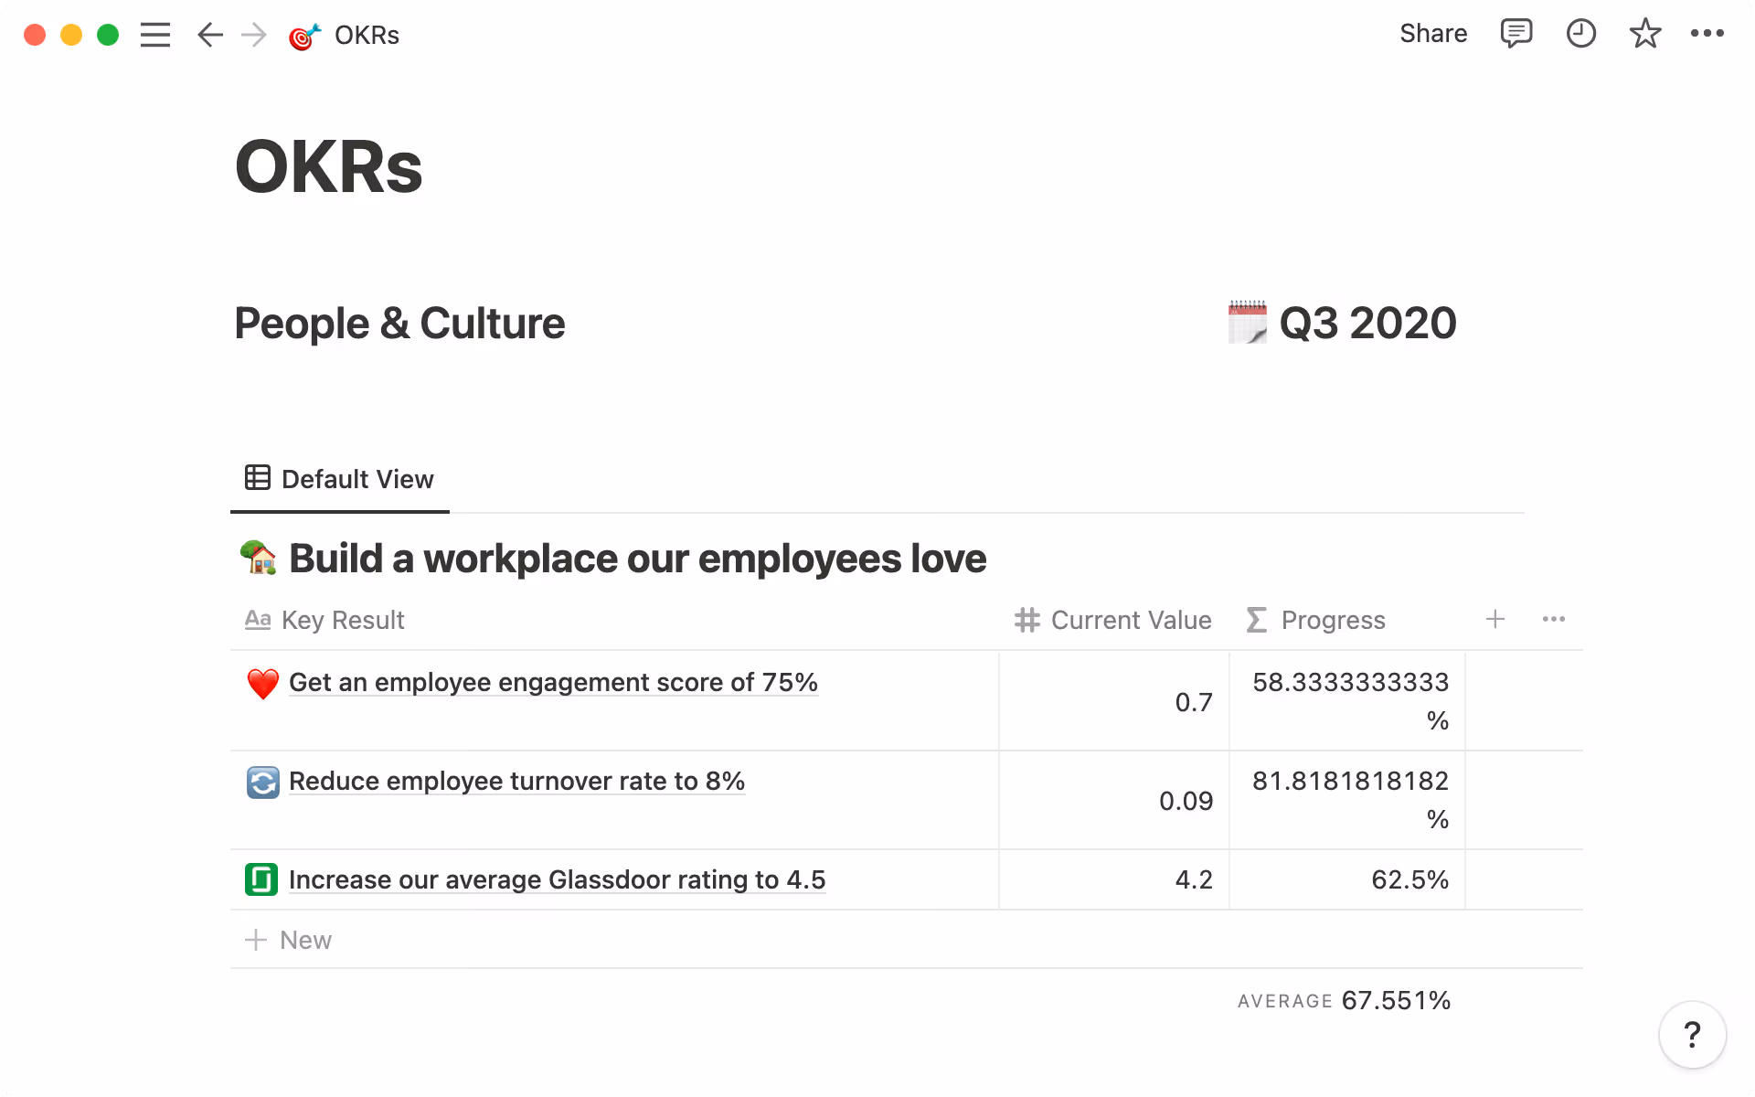Open the page options ellipsis menu
The image size is (1755, 1097).
coord(1708,34)
